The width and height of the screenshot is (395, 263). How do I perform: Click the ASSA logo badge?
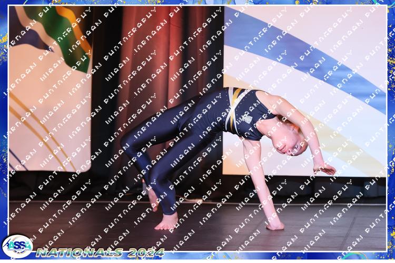[17, 246]
